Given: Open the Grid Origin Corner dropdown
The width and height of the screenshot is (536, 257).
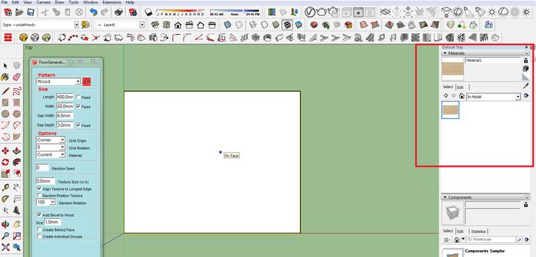Looking at the screenshot, I should pos(62,140).
